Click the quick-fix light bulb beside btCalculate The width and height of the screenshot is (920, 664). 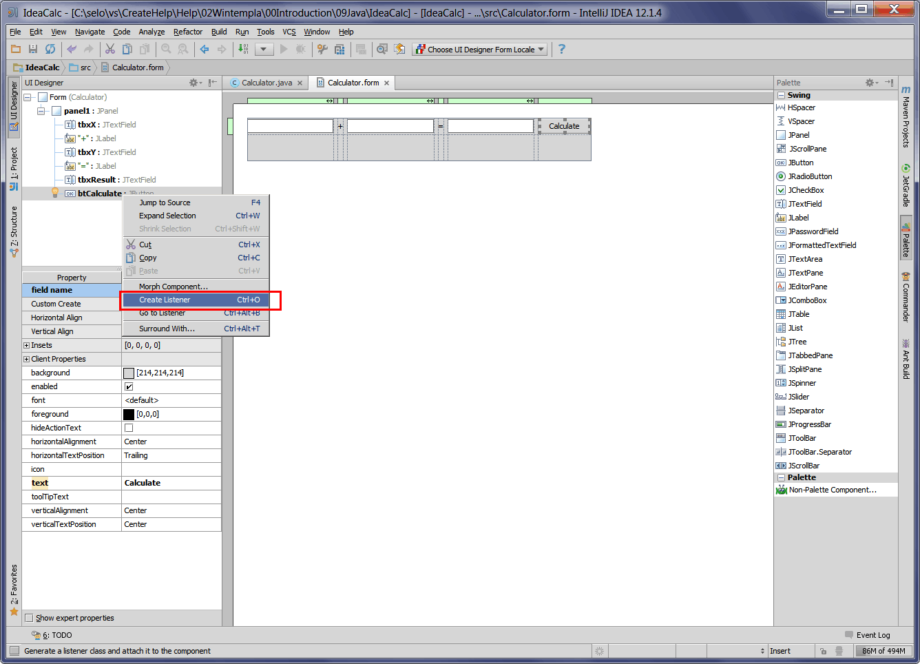click(x=55, y=193)
